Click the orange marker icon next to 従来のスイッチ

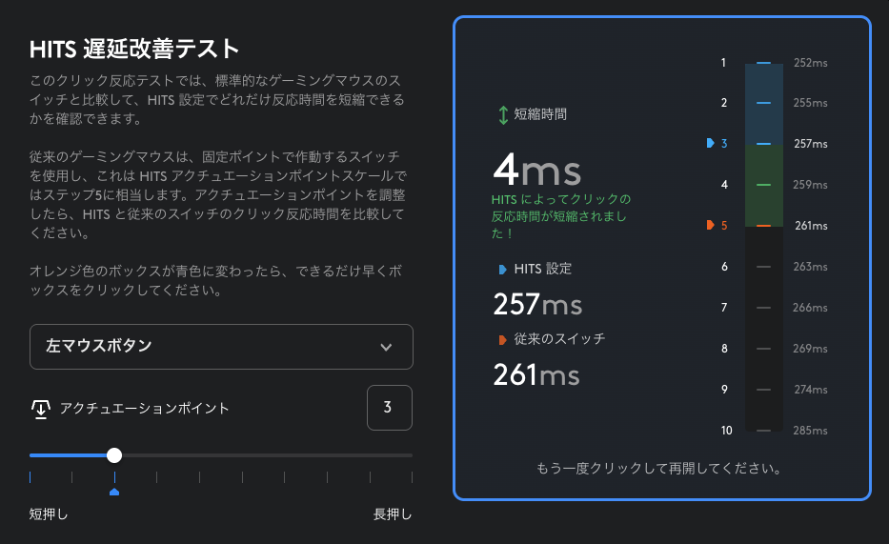point(502,340)
